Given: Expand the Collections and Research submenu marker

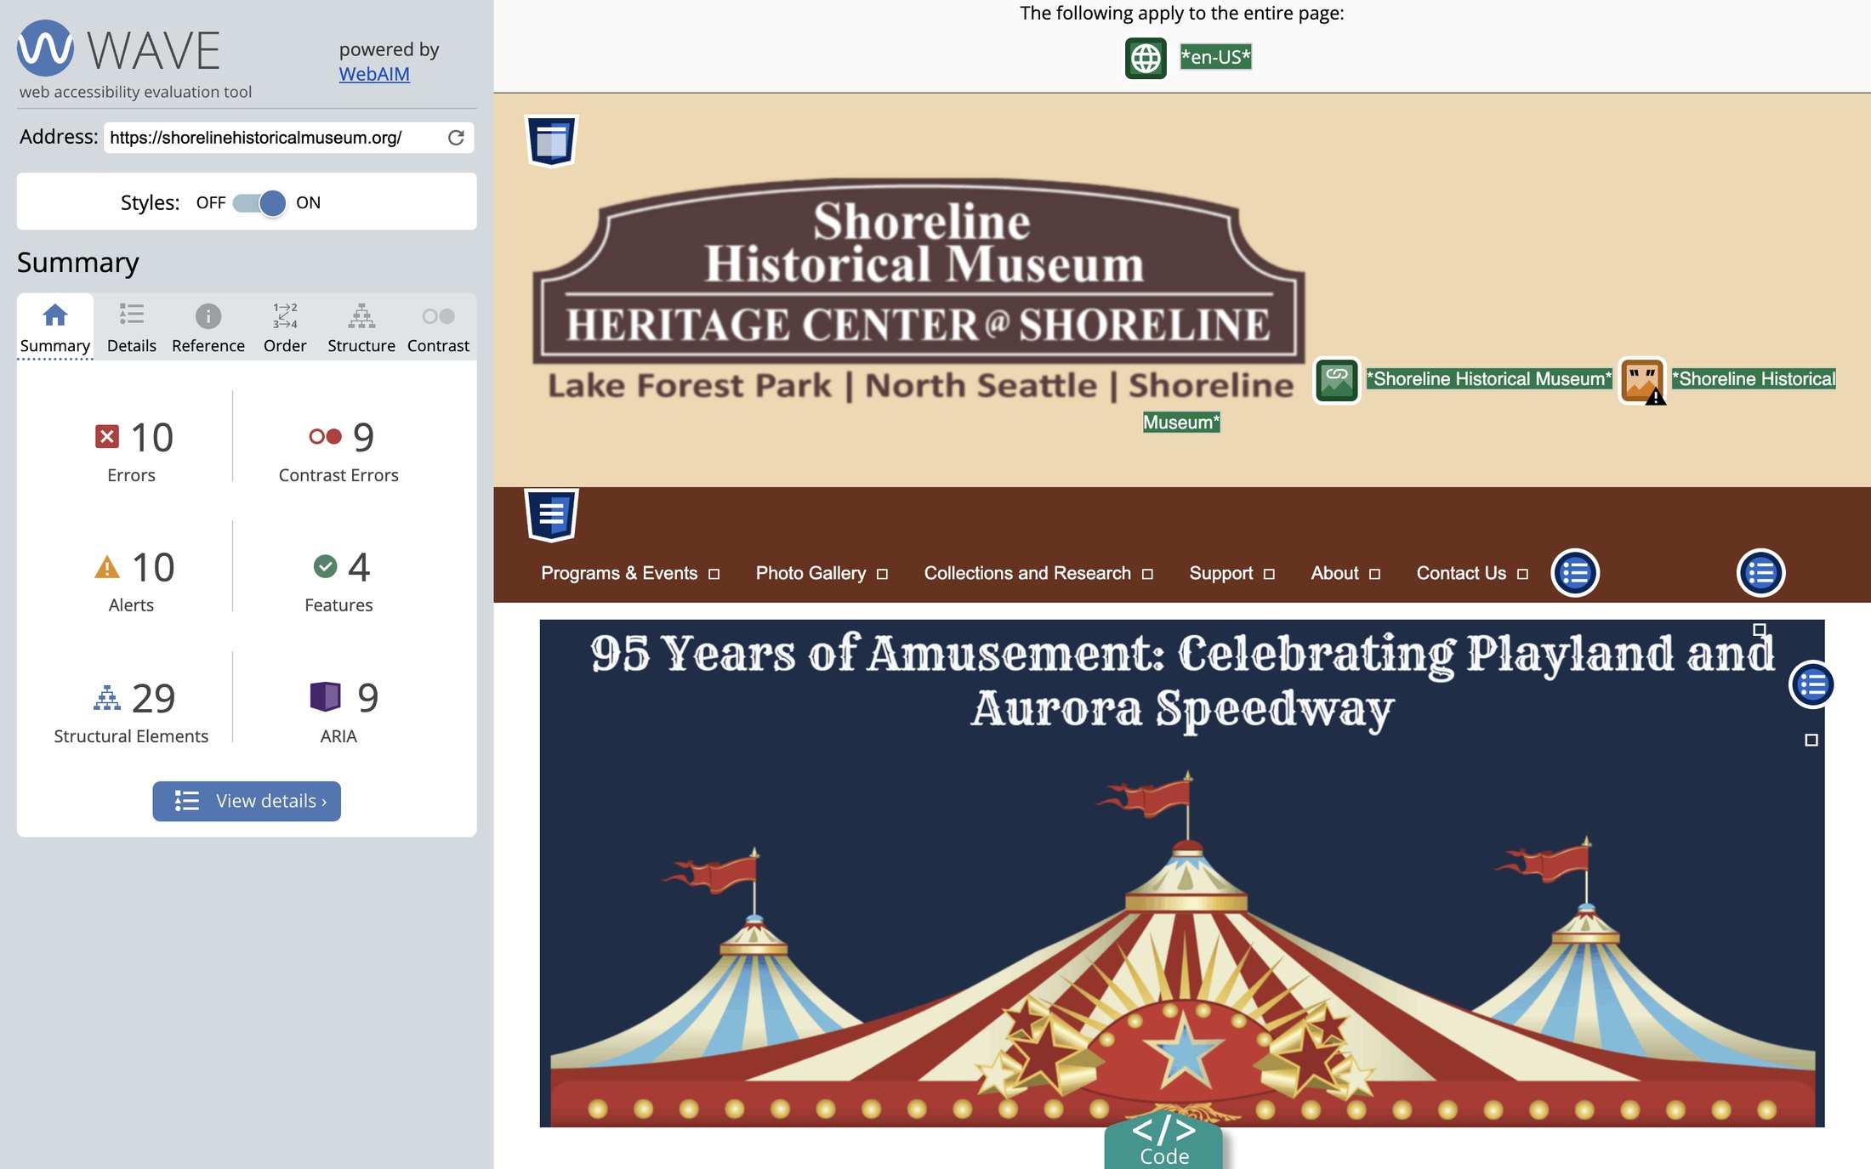Looking at the screenshot, I should pyautogui.click(x=1147, y=574).
